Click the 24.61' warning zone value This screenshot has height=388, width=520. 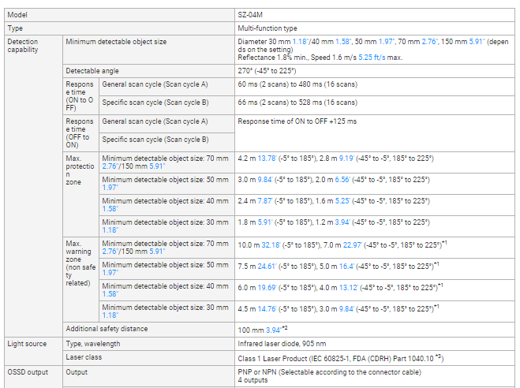267,267
